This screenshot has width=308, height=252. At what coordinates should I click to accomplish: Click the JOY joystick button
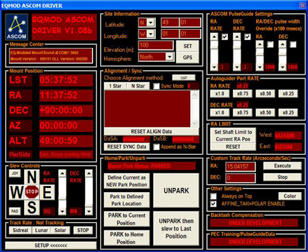(x=14, y=173)
